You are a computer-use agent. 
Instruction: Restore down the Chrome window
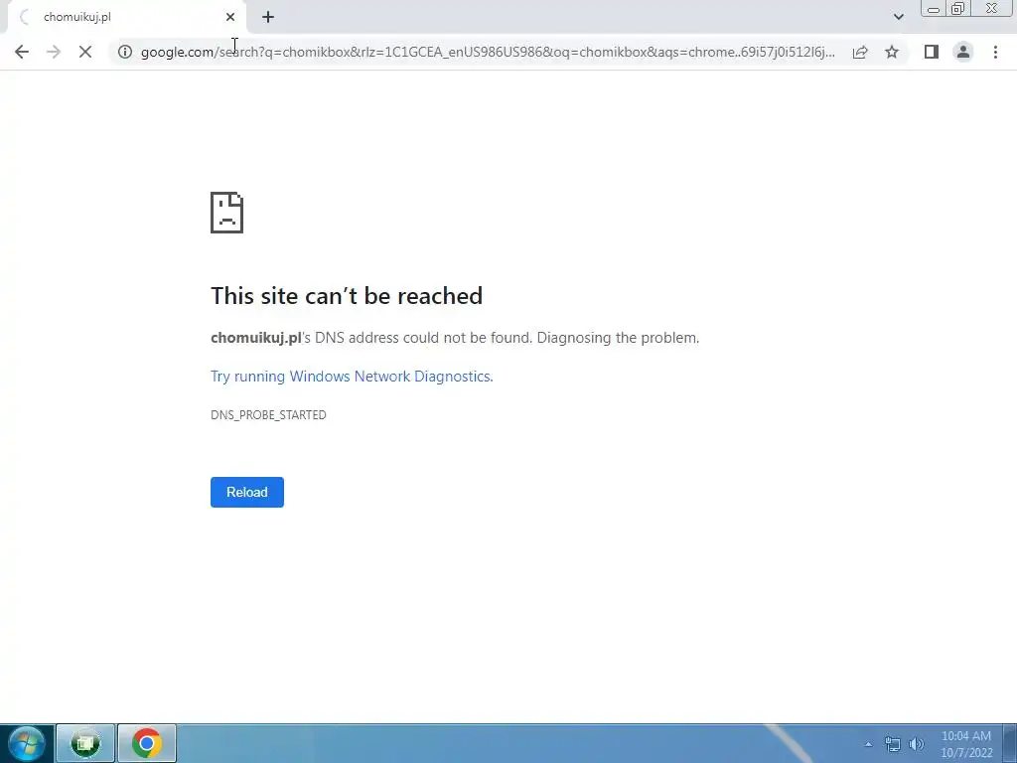[x=957, y=8]
